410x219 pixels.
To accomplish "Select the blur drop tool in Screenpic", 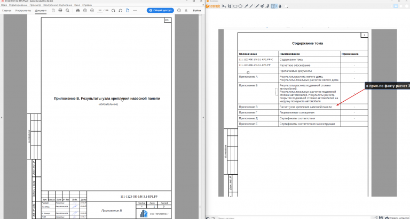I will point(280,6).
